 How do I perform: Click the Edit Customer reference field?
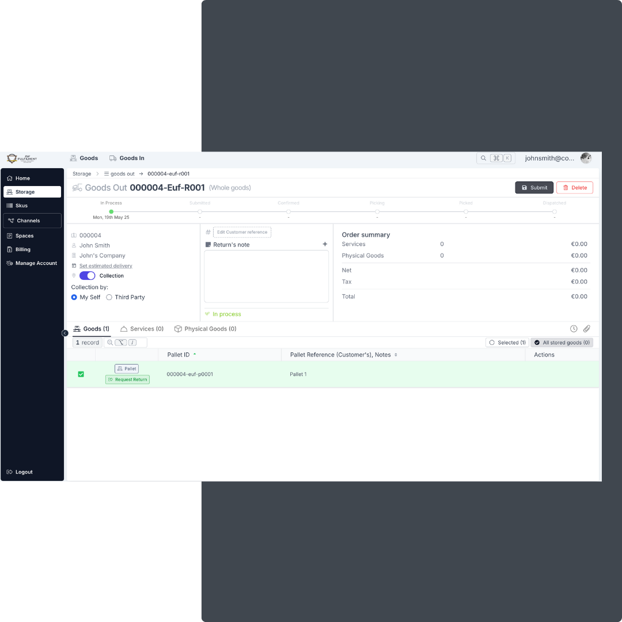pos(242,232)
